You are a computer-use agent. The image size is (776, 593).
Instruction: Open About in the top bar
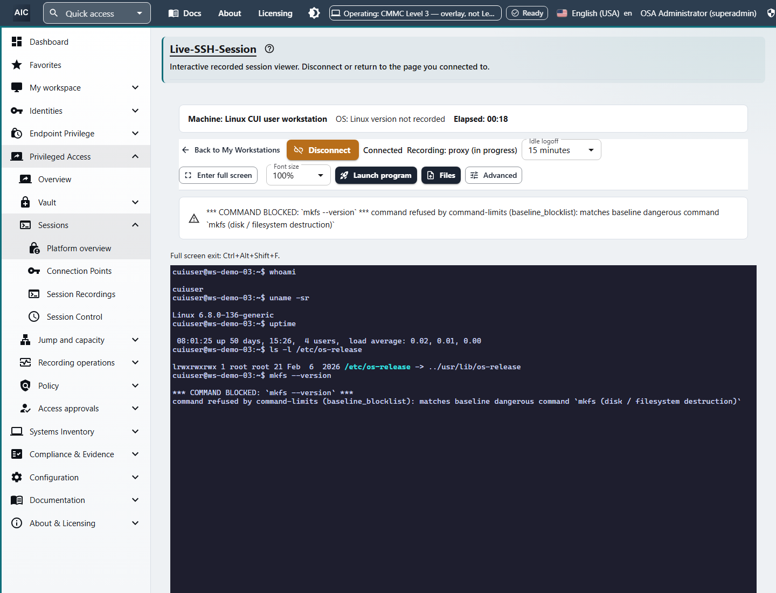pos(230,13)
